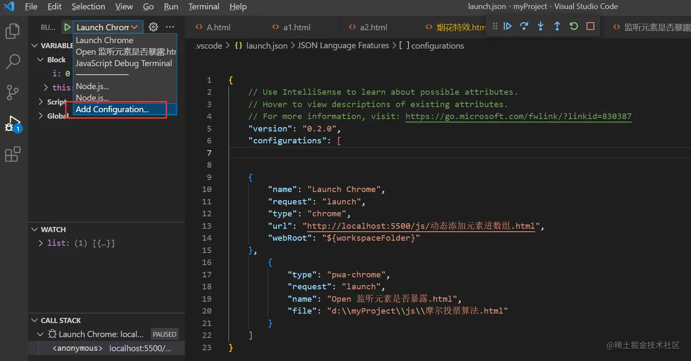Viewport: 691px width, 361px height.
Task: Step out in the debug toolbar
Action: (x=557, y=27)
